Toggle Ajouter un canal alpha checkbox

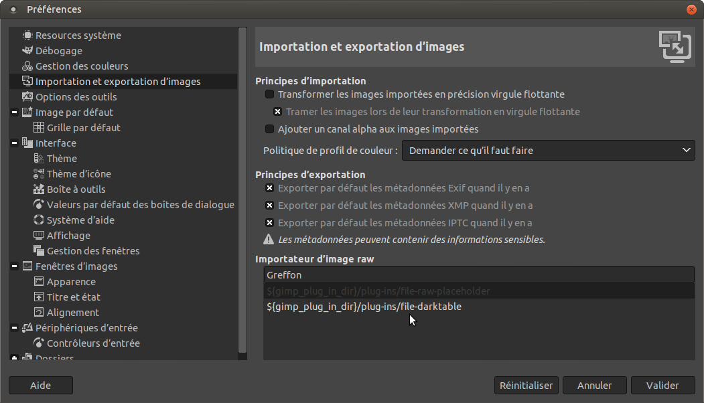tap(270, 129)
